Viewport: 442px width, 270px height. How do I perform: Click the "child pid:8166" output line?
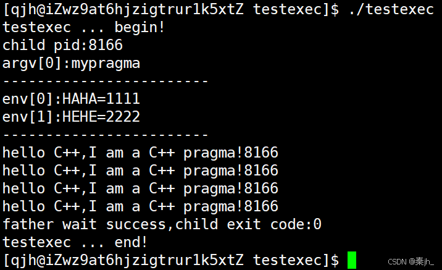(62, 45)
